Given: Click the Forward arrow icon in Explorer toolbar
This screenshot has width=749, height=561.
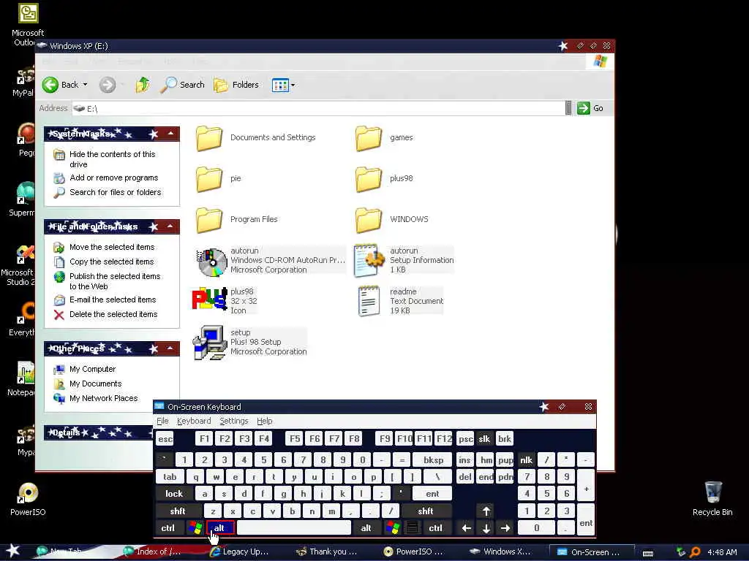Looking at the screenshot, I should (x=107, y=85).
